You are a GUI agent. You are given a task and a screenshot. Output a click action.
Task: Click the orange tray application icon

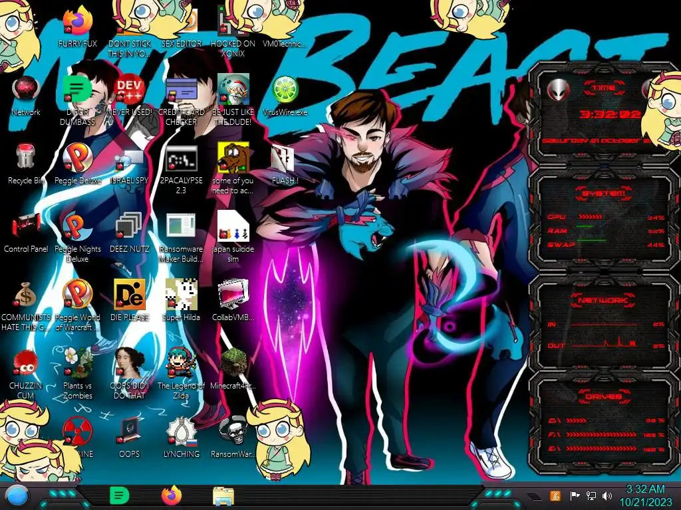tap(555, 495)
